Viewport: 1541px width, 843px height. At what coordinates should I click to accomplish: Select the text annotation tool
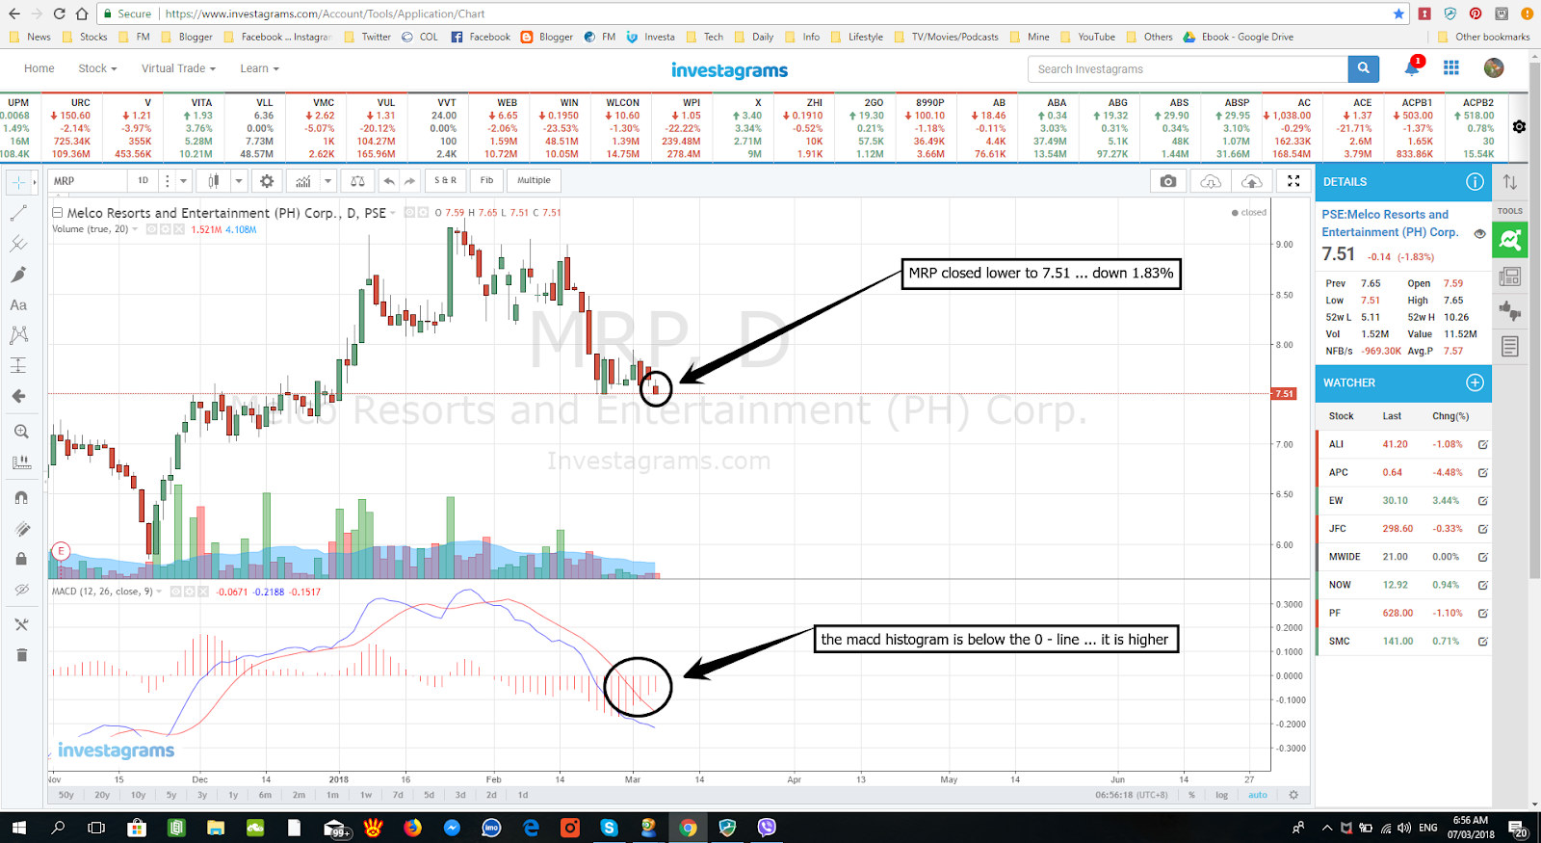18,305
